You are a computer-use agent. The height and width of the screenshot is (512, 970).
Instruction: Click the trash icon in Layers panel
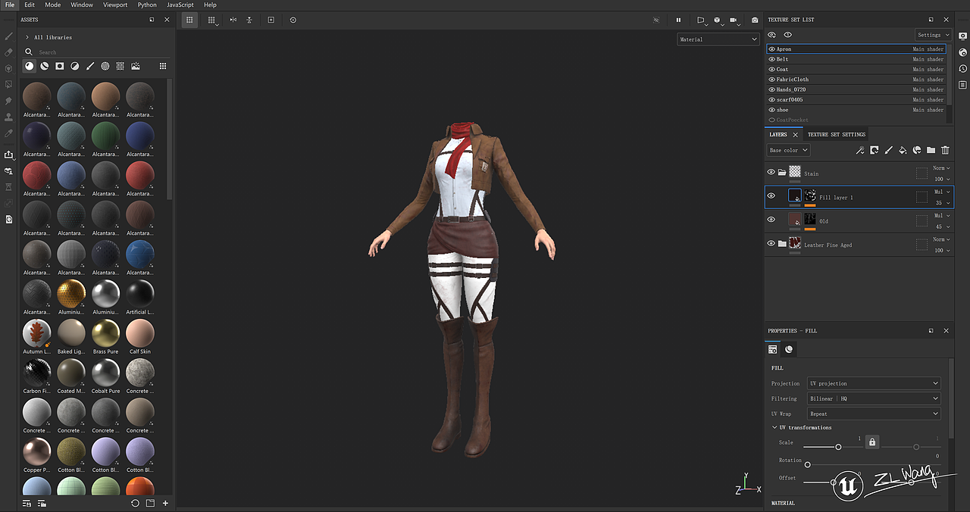pyautogui.click(x=945, y=151)
